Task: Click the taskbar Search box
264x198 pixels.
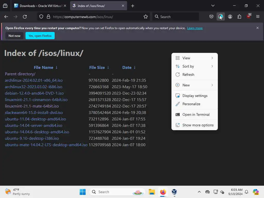Action: [x=117, y=192]
